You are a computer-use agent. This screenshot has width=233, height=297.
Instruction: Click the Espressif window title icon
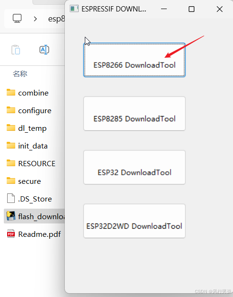pos(74,9)
